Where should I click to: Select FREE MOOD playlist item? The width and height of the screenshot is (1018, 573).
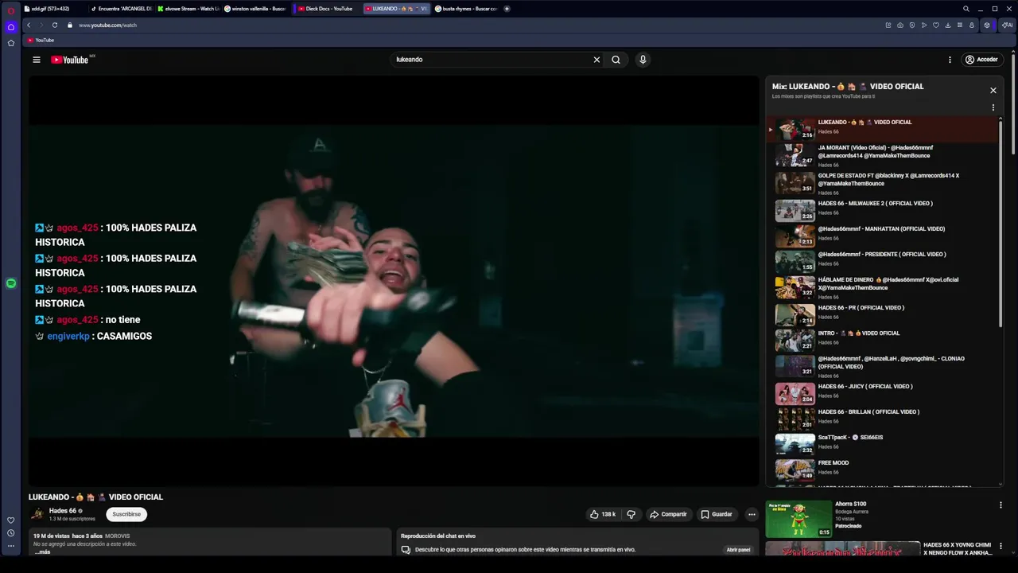pos(881,470)
